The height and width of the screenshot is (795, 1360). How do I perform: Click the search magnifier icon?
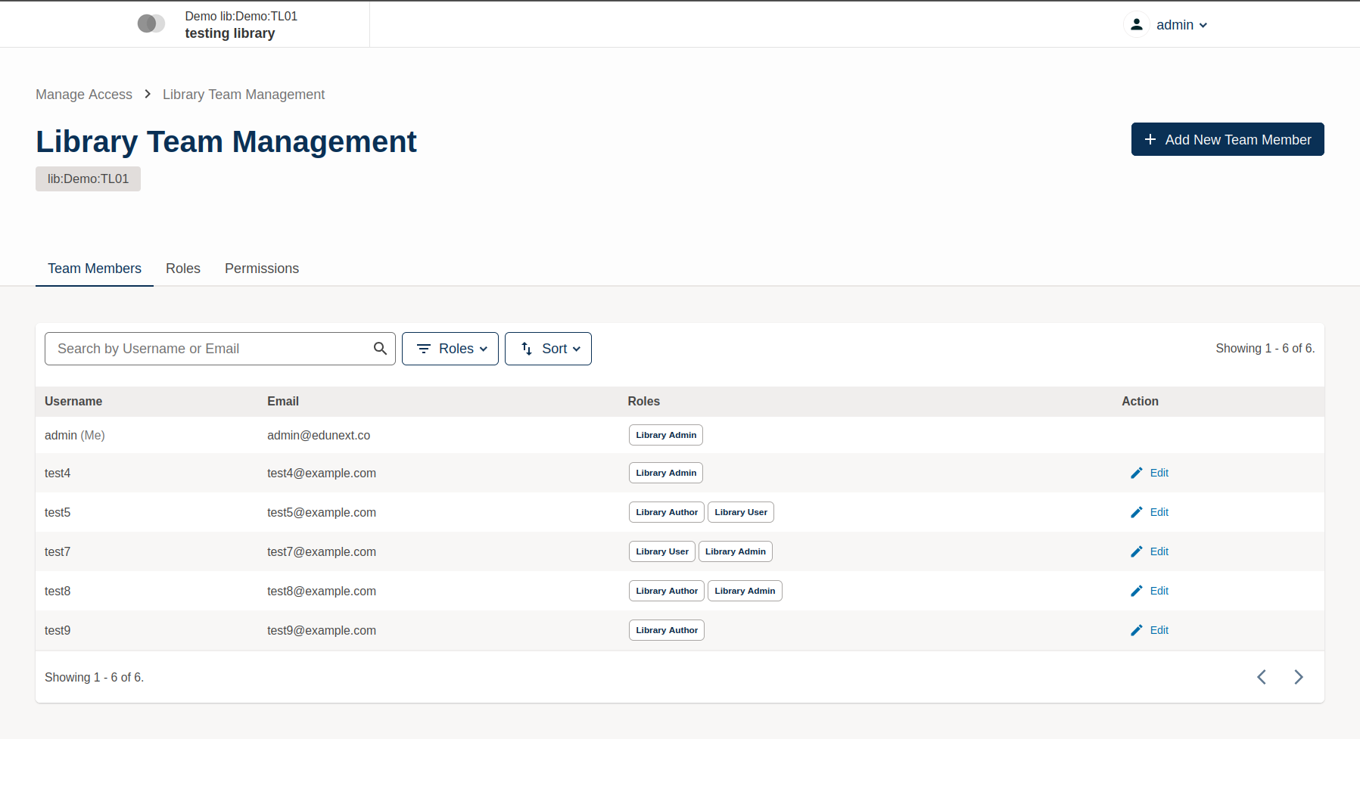click(380, 349)
